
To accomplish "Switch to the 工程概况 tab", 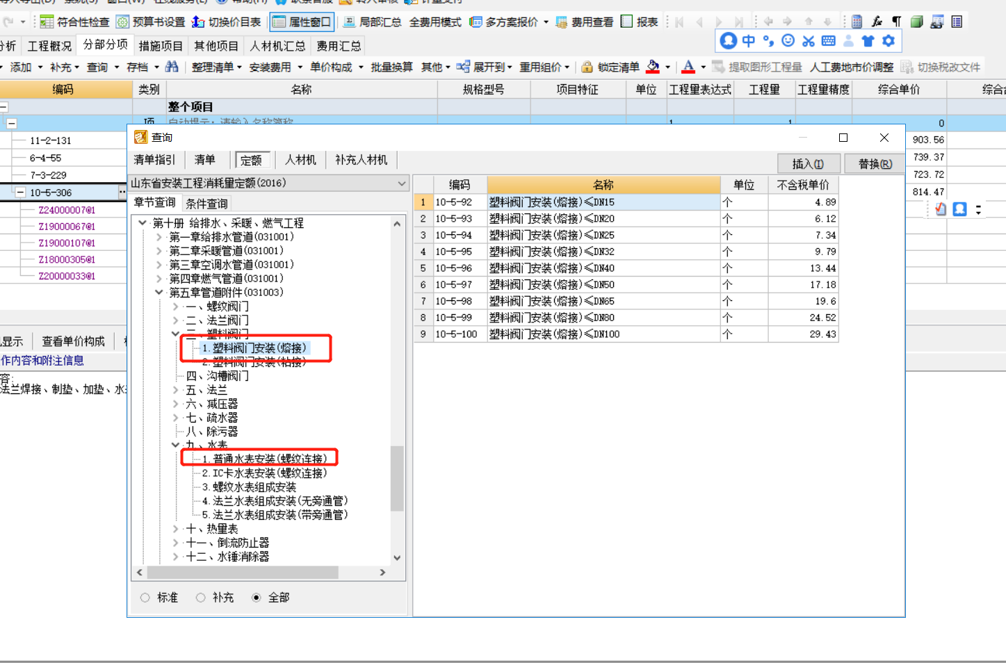I will (x=49, y=46).
